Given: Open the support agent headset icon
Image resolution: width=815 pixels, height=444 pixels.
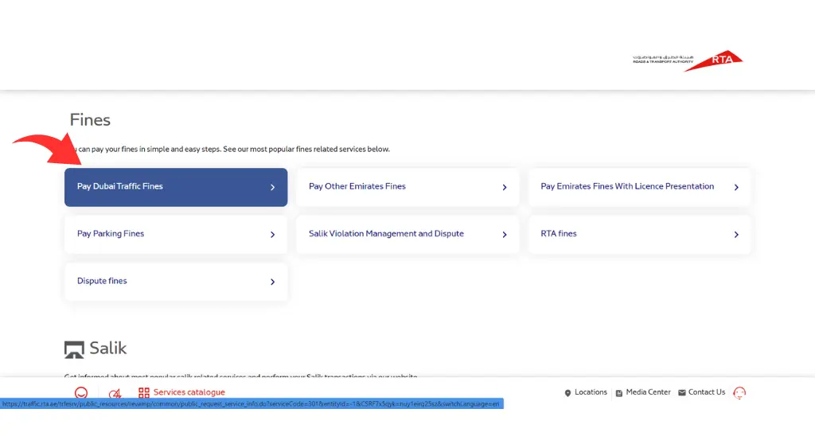Looking at the screenshot, I should tap(739, 392).
